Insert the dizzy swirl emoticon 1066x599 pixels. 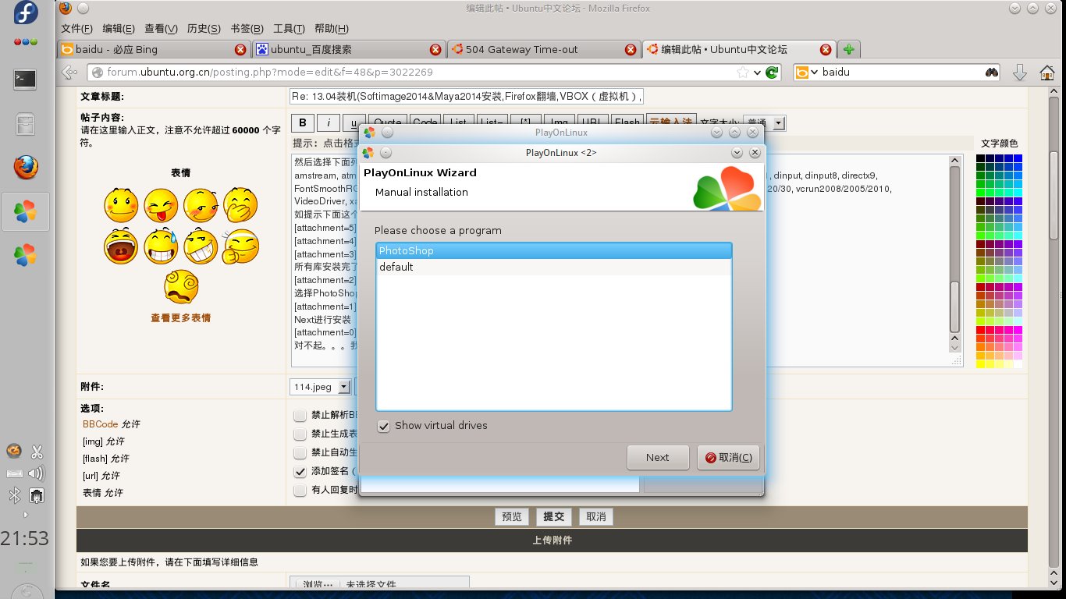tap(181, 287)
